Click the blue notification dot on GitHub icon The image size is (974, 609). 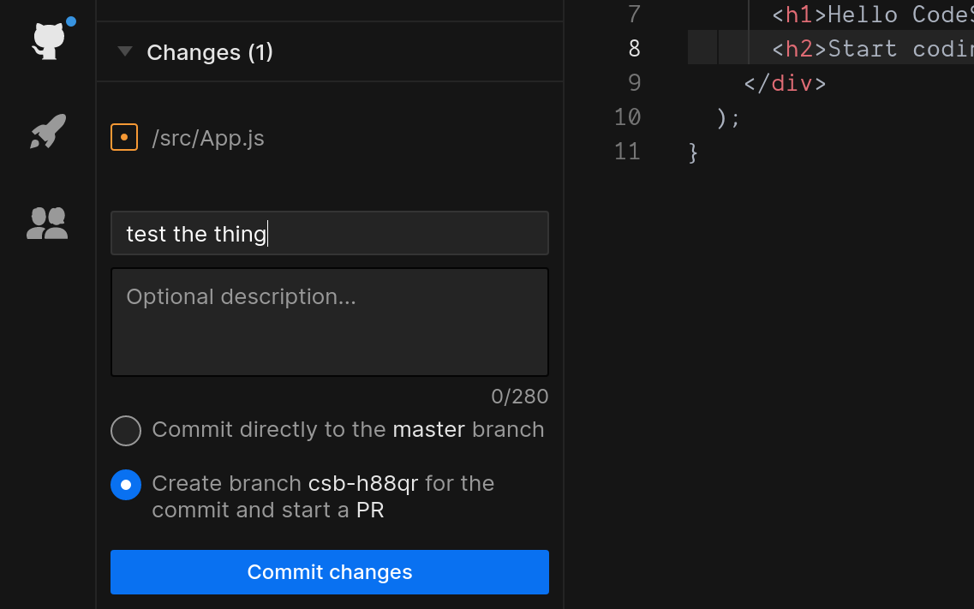coord(70,21)
